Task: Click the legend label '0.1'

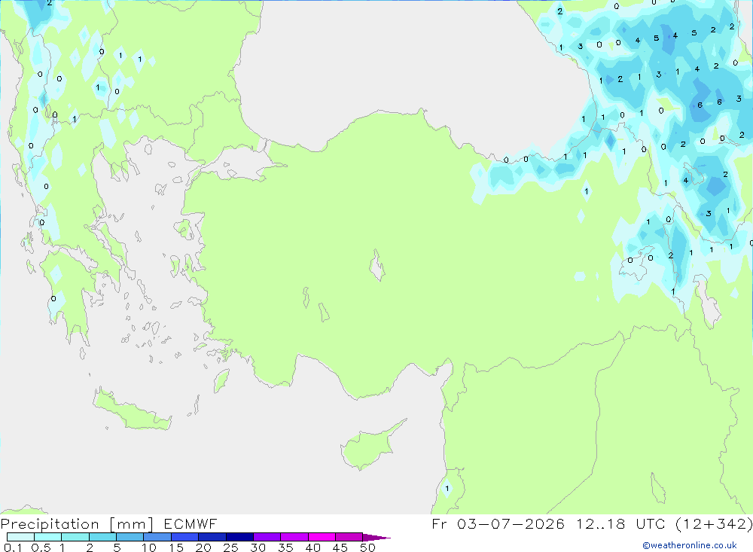Action: [13, 547]
